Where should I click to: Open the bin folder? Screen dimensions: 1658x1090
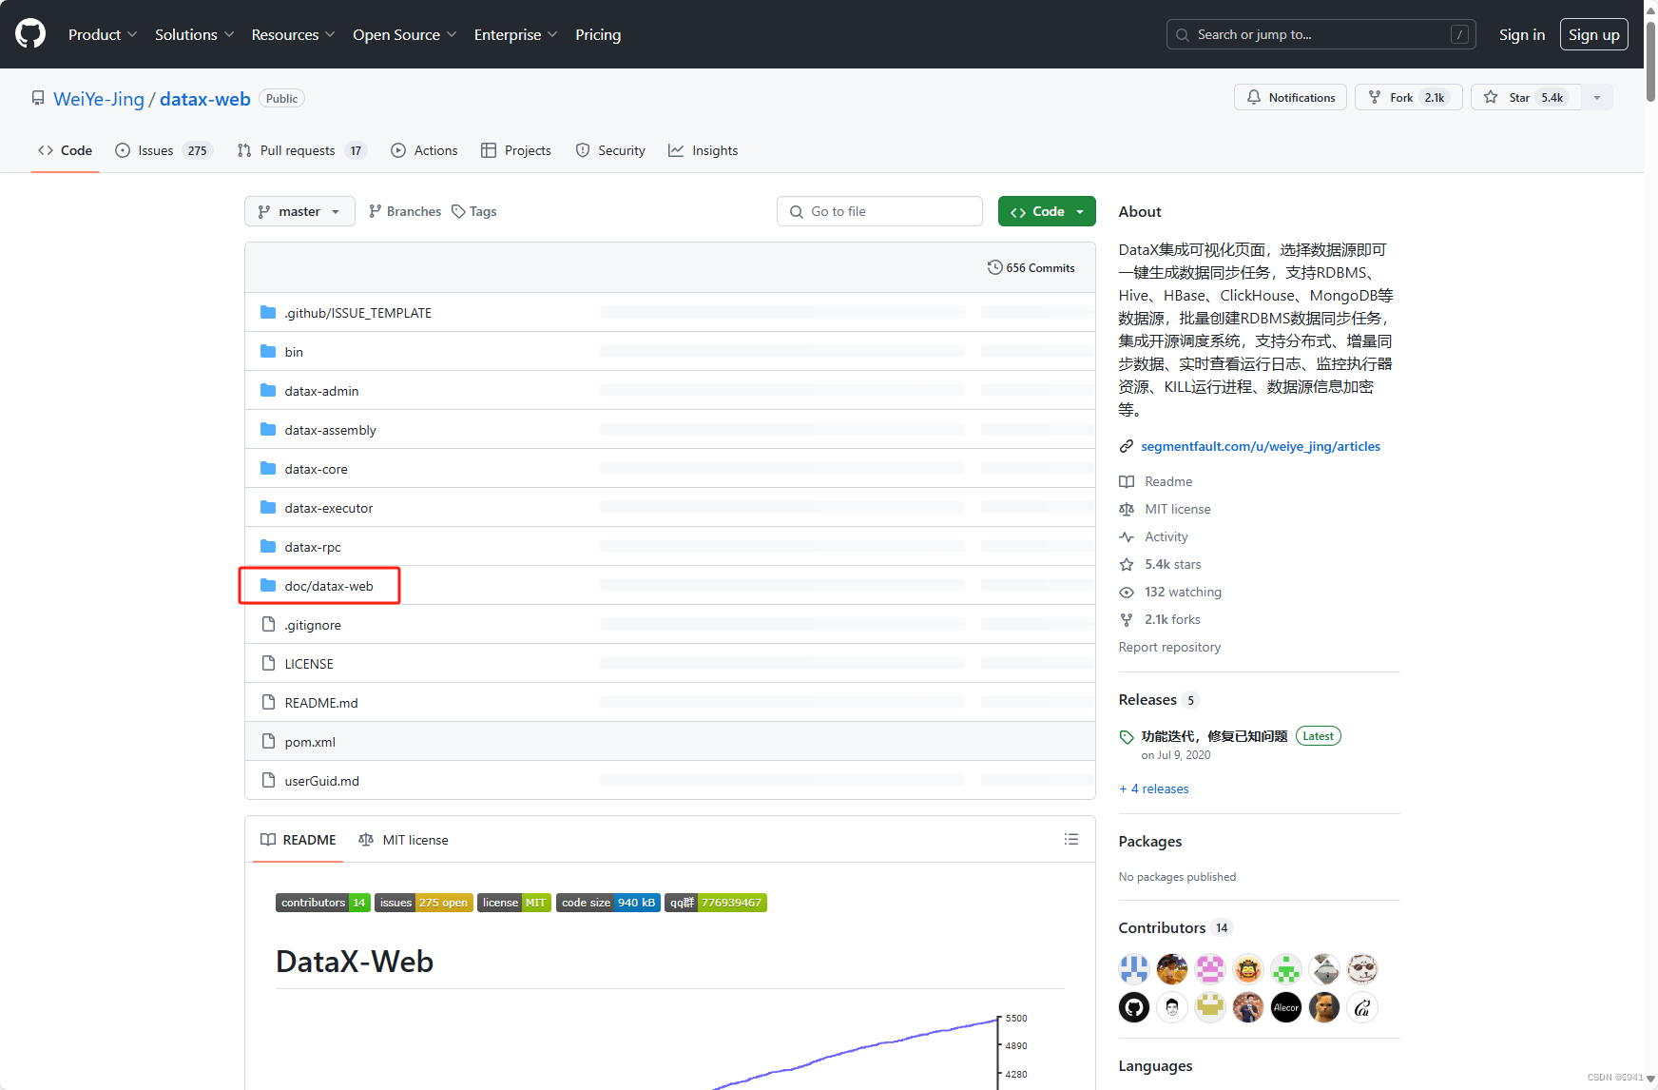tap(294, 352)
